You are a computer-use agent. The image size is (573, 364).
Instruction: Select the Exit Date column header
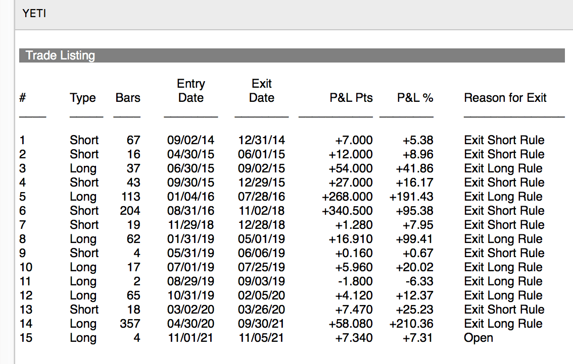[x=261, y=91]
